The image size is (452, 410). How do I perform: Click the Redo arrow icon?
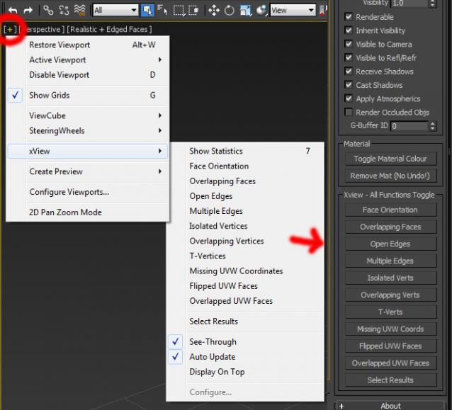(x=28, y=11)
